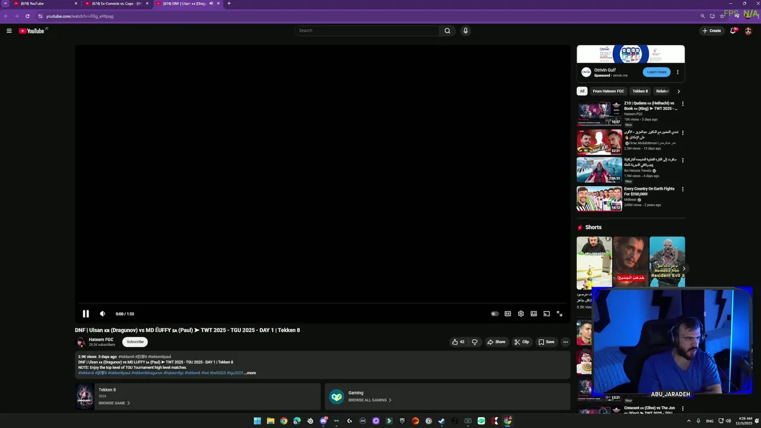Open taskbar volume control
This screenshot has height=428, width=761.
(x=728, y=421)
